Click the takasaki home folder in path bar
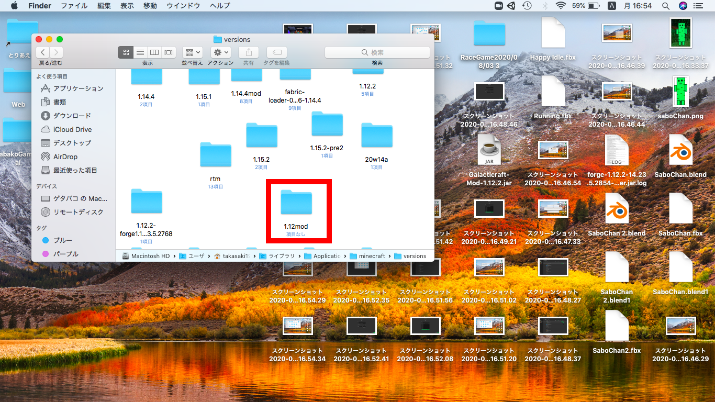Viewport: 715px width, 402px height. (232, 256)
